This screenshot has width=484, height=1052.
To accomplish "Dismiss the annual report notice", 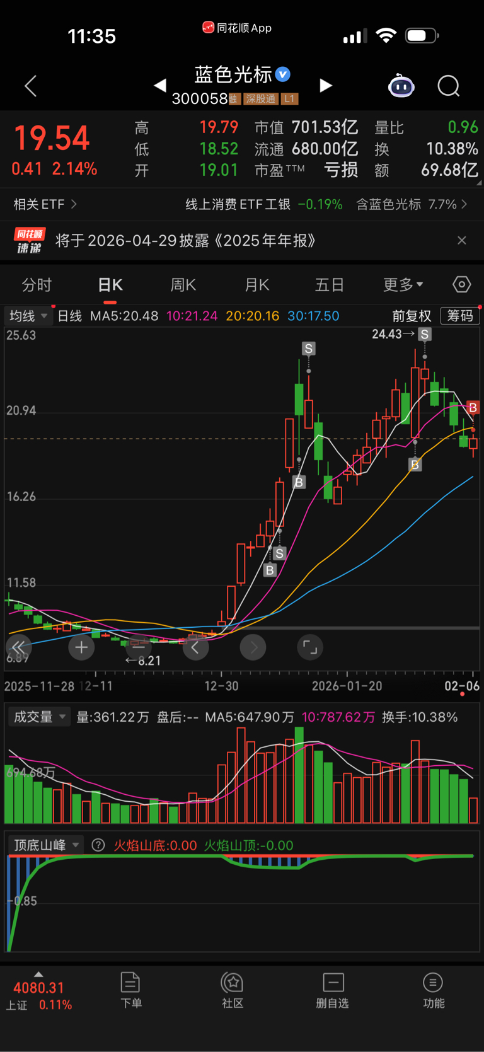I will tap(462, 240).
